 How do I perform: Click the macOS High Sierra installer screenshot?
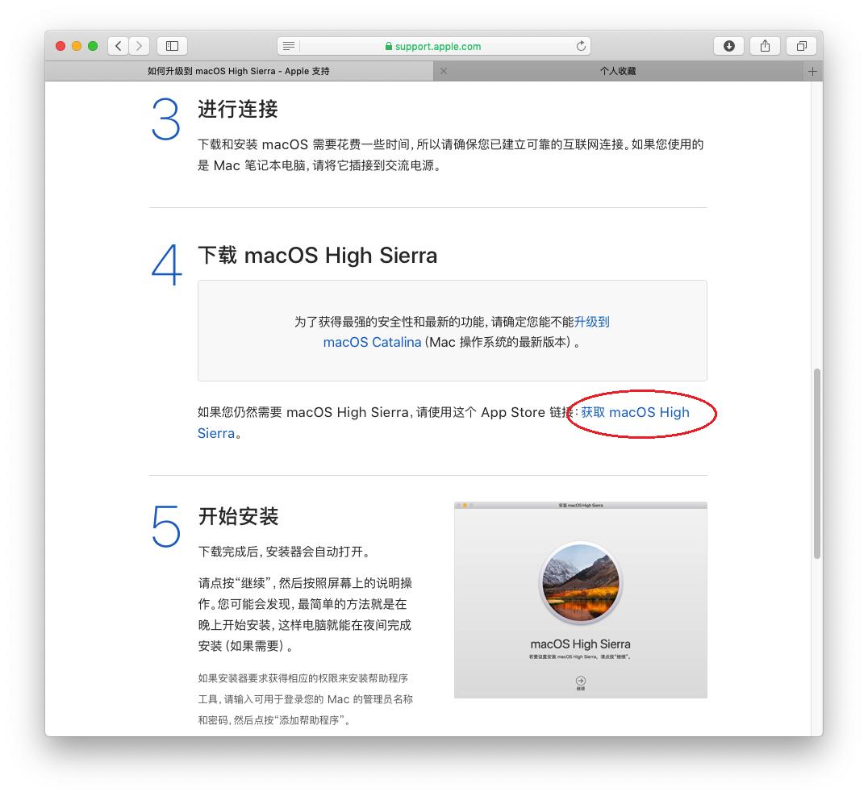(x=580, y=600)
